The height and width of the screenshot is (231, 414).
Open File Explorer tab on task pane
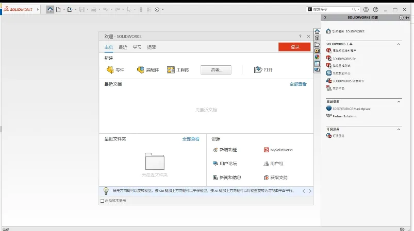click(317, 45)
